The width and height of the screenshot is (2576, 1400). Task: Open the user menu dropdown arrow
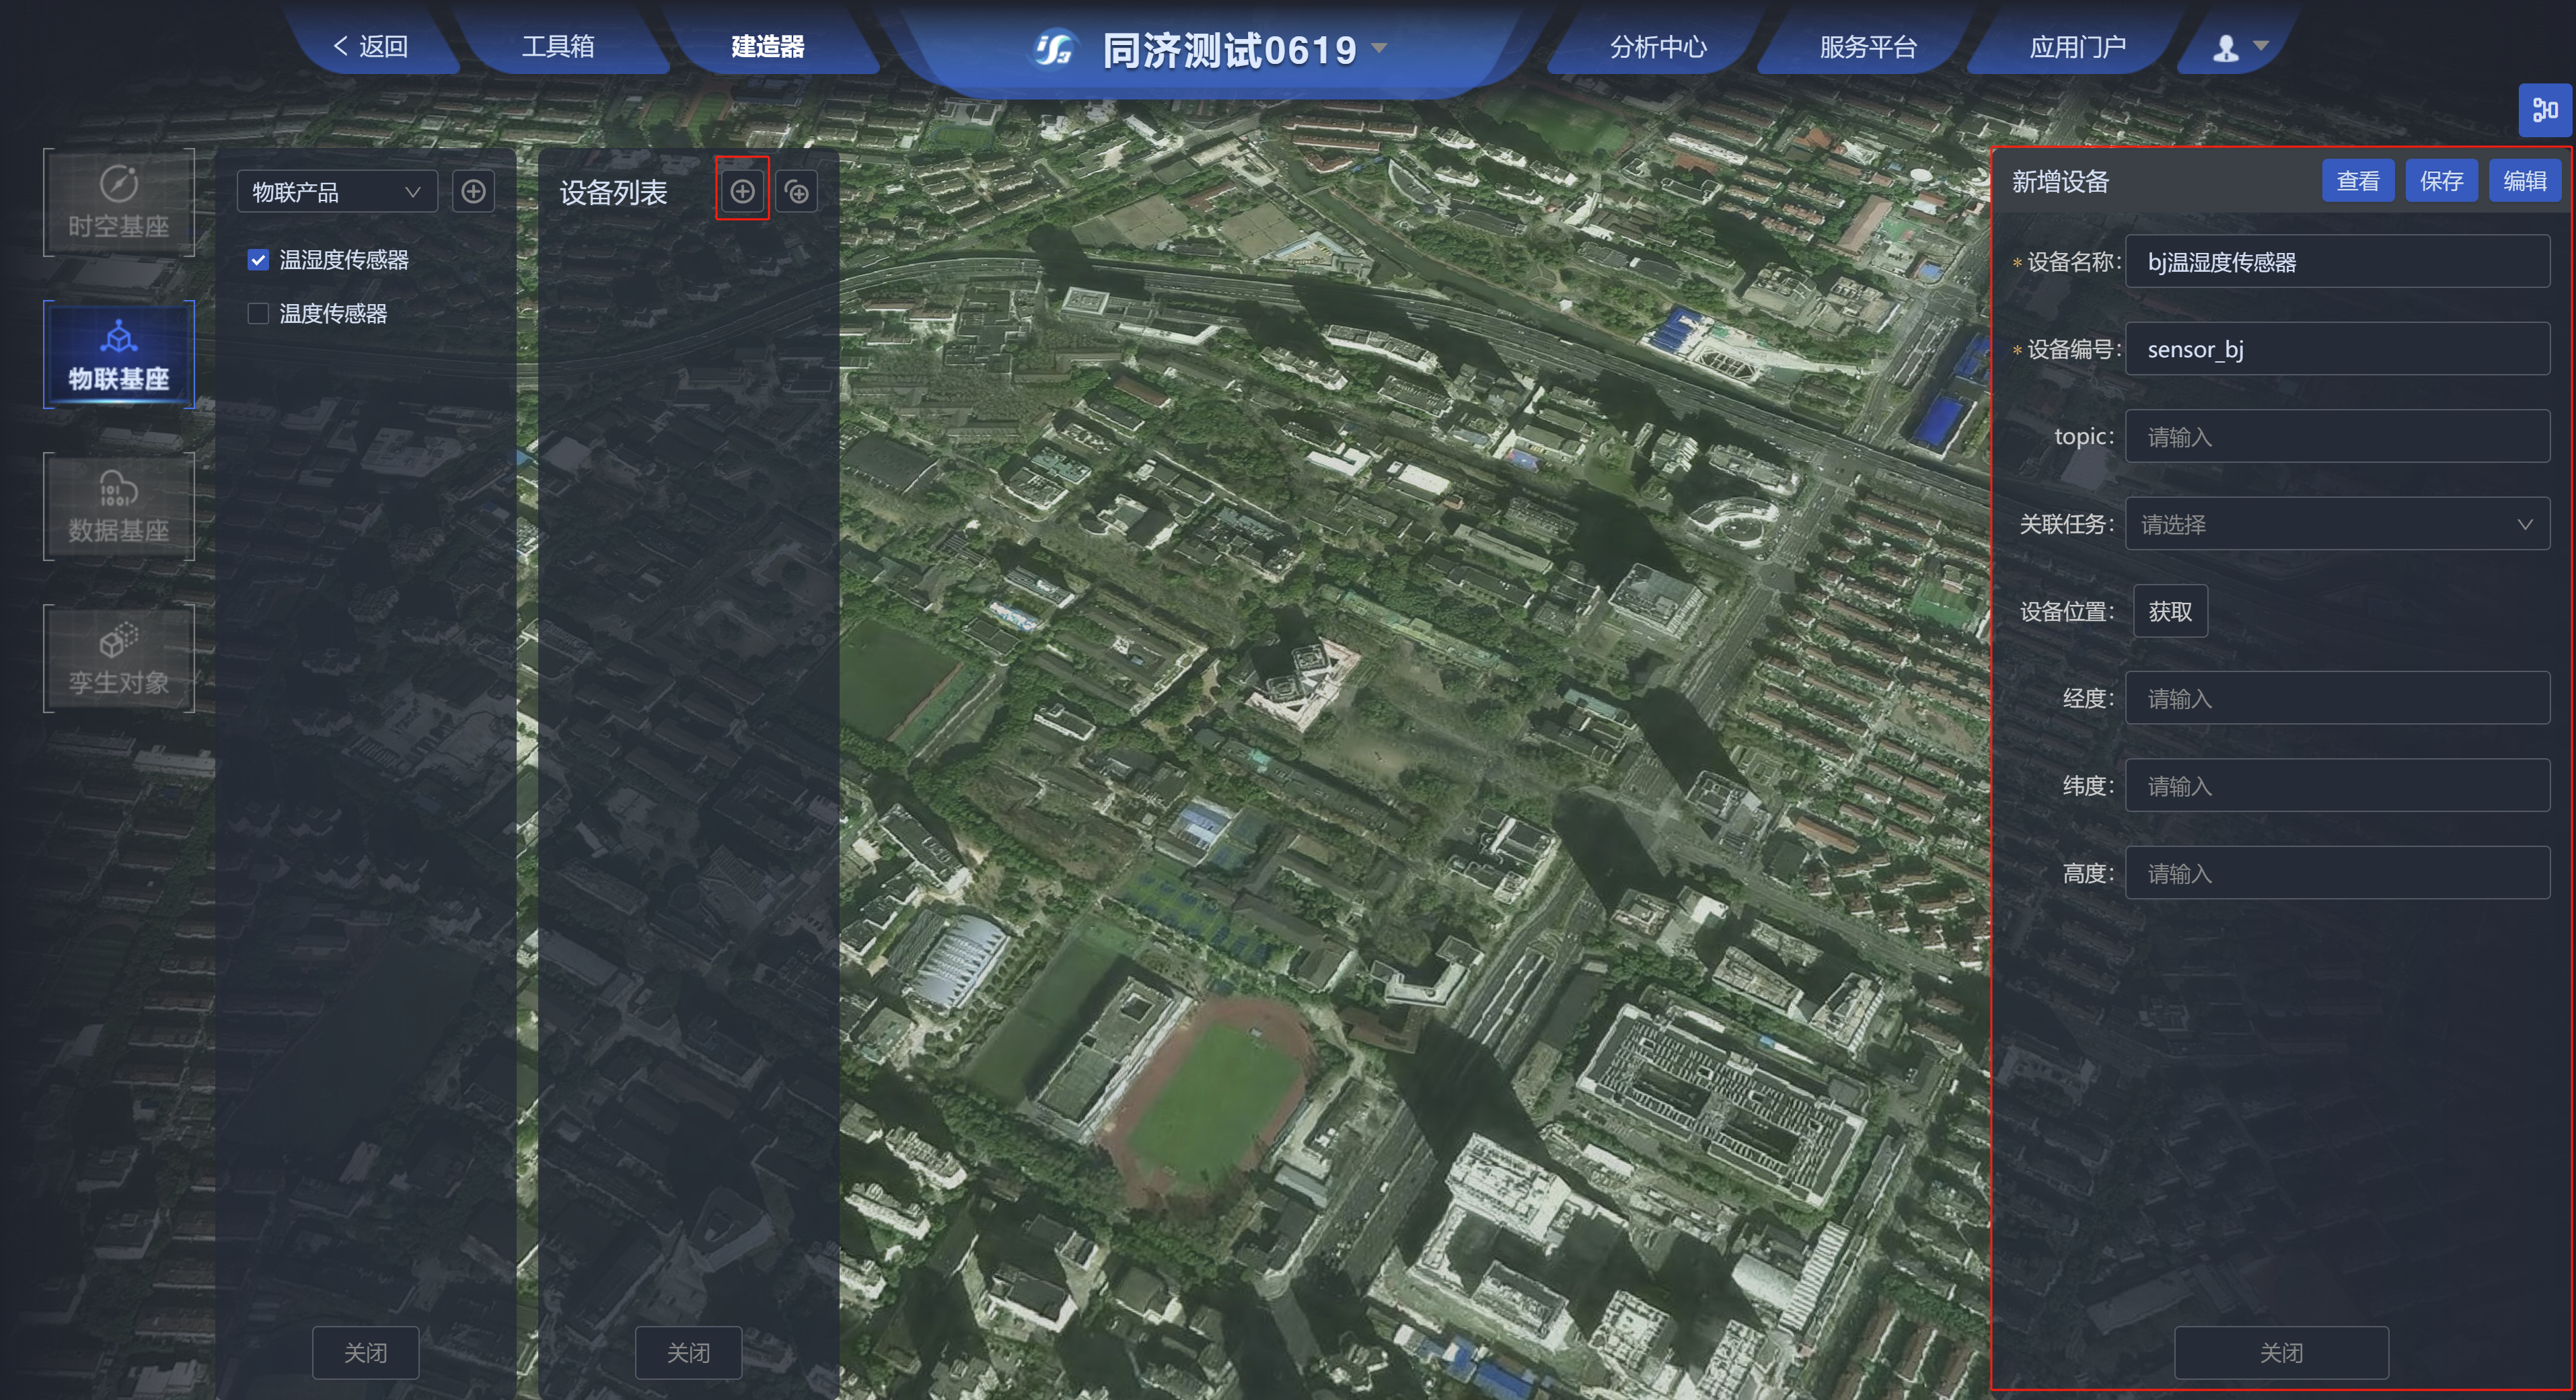[x=2261, y=46]
